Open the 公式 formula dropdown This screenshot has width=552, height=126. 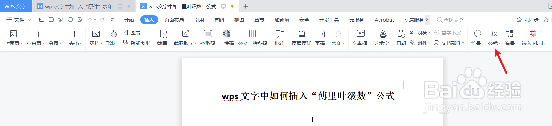[494, 38]
